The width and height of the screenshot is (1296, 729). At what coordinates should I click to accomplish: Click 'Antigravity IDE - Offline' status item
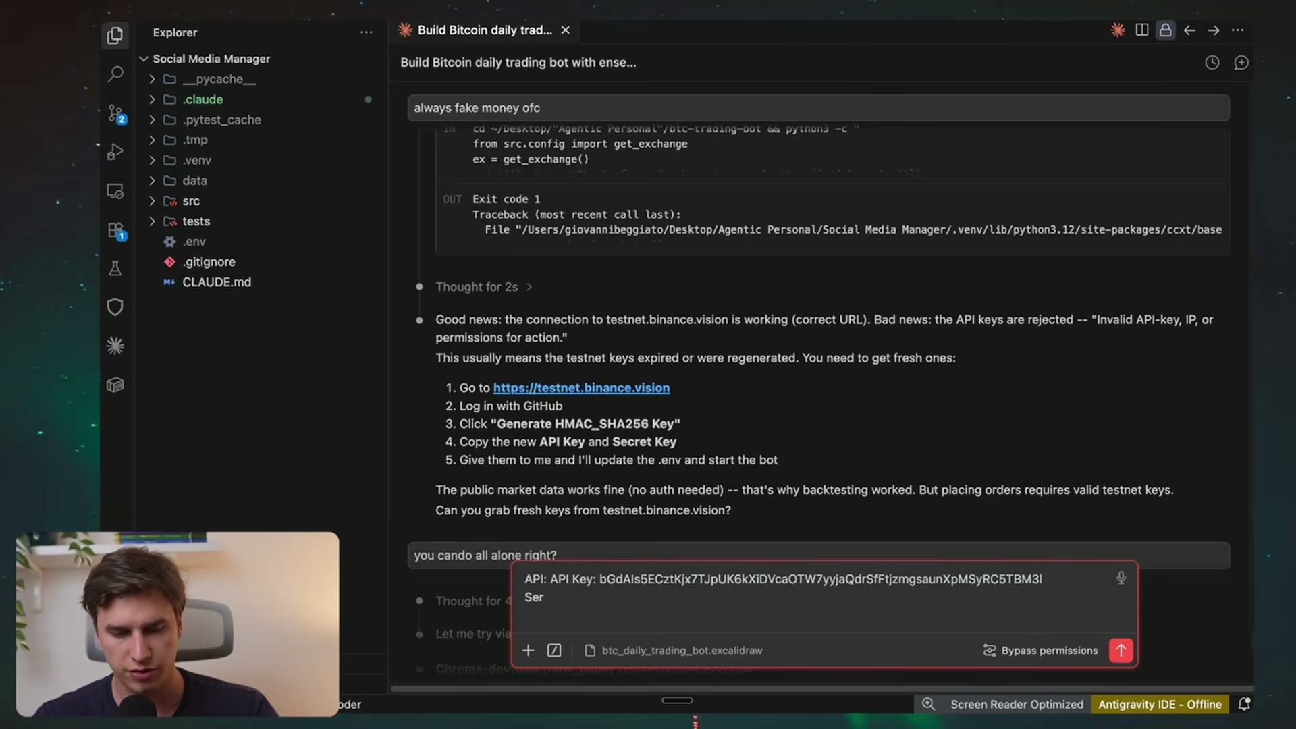(x=1160, y=704)
